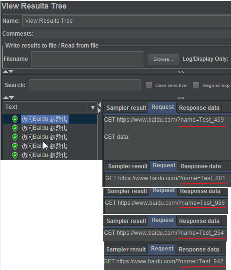
Task: Click the 'Write results to file / Read from file' title
Action: pyautogui.click(x=52, y=46)
